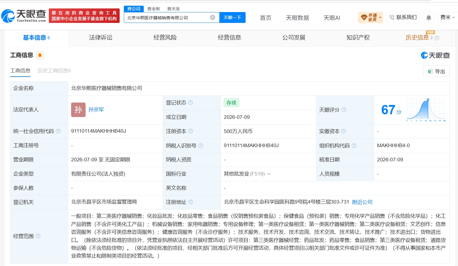Screen dimensions: 458x266
Task: Open the 经营风险 tab
Action: (x=165, y=37)
